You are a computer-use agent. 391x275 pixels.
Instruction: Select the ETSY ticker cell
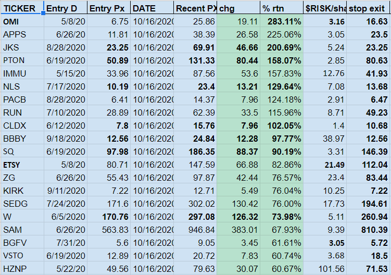(22, 165)
